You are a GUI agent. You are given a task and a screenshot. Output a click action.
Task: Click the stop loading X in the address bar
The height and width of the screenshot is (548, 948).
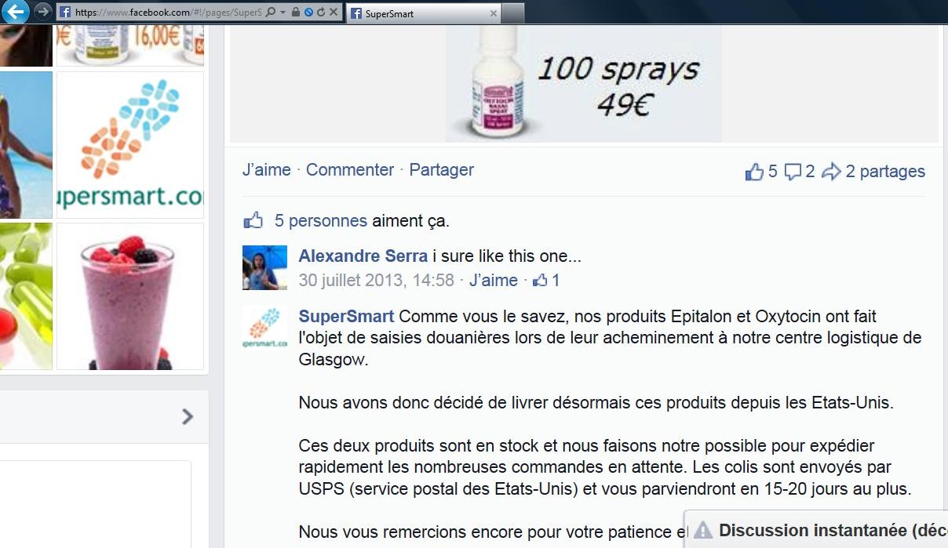(x=334, y=13)
